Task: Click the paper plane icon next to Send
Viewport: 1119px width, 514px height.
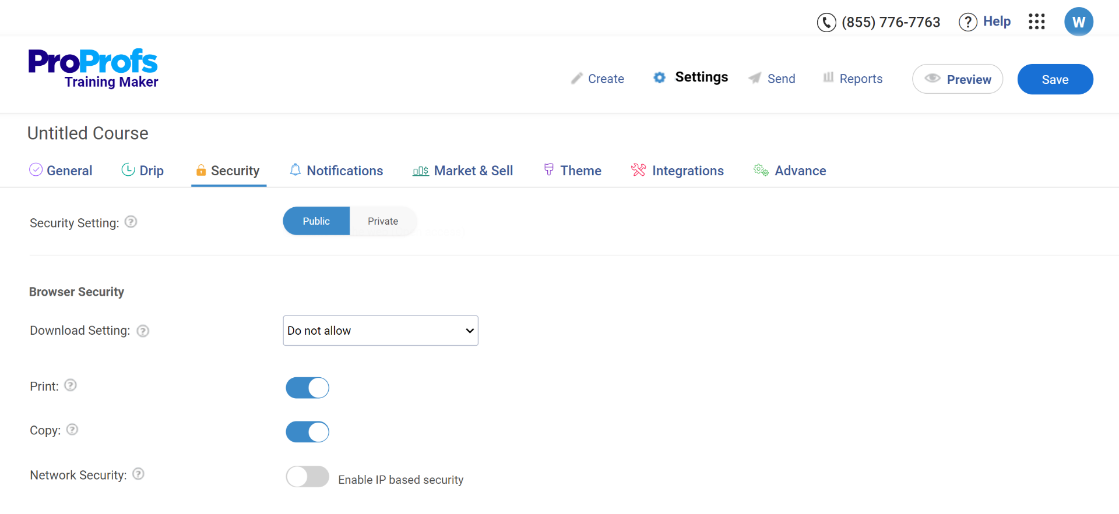Action: point(755,77)
